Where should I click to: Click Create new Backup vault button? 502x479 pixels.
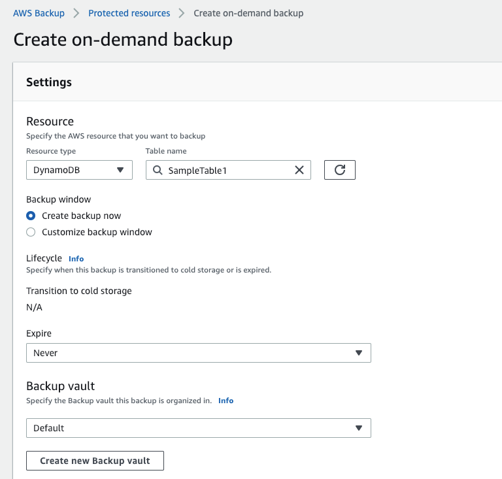coord(95,461)
